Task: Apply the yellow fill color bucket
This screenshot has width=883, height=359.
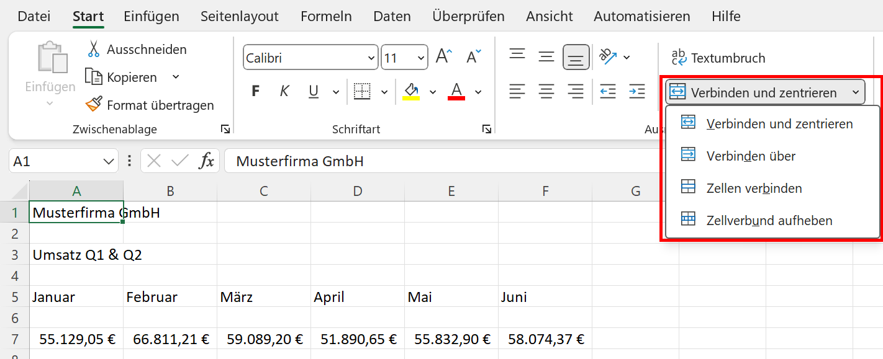Action: pyautogui.click(x=411, y=91)
